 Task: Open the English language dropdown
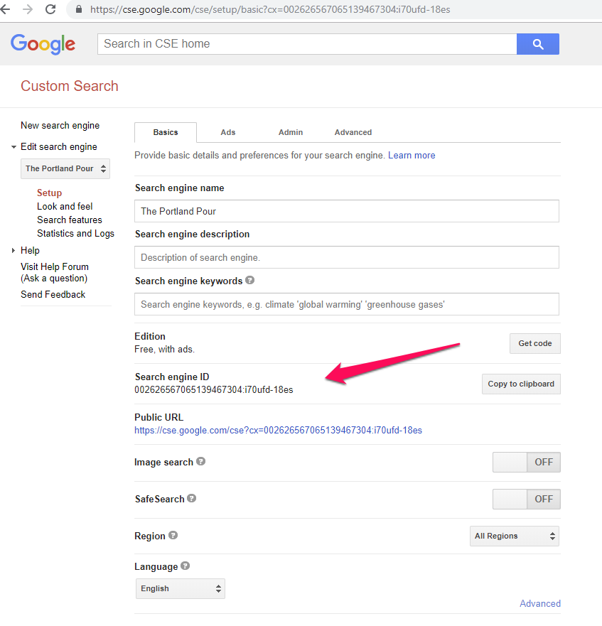pos(180,588)
